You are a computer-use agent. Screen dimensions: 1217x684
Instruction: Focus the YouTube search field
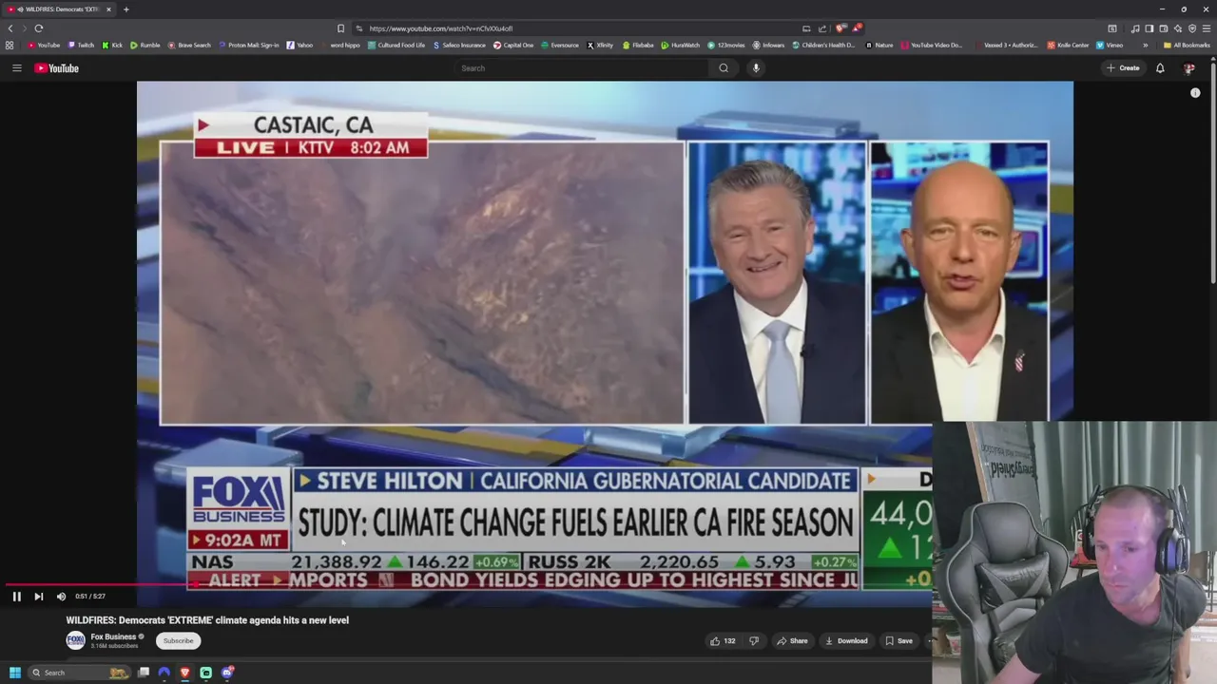coord(582,68)
